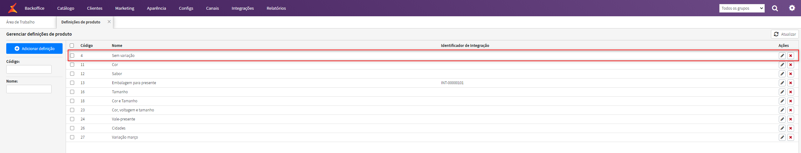Close the 'Definições de produto' tab

point(109,22)
